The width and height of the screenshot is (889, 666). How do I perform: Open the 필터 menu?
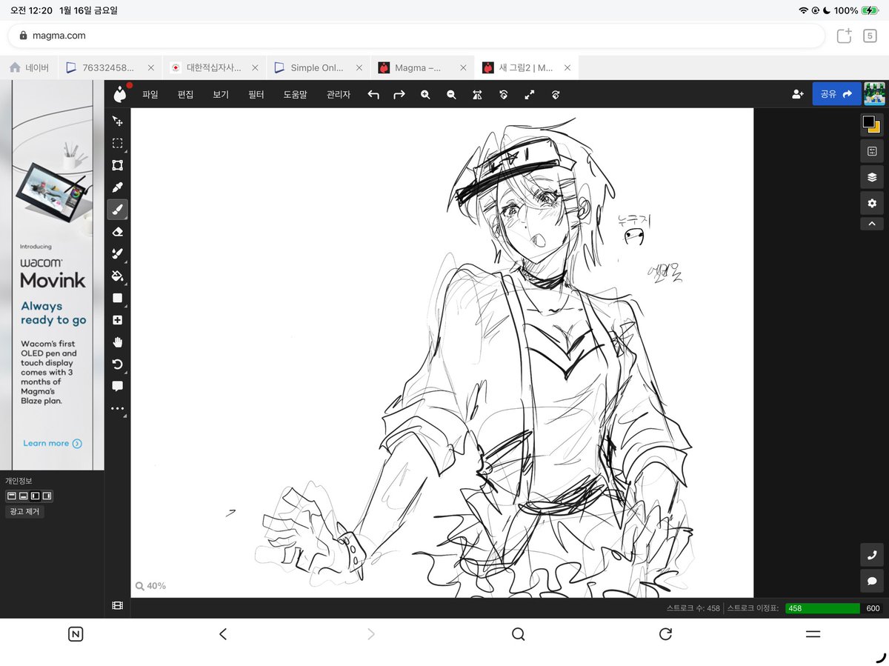(x=256, y=95)
